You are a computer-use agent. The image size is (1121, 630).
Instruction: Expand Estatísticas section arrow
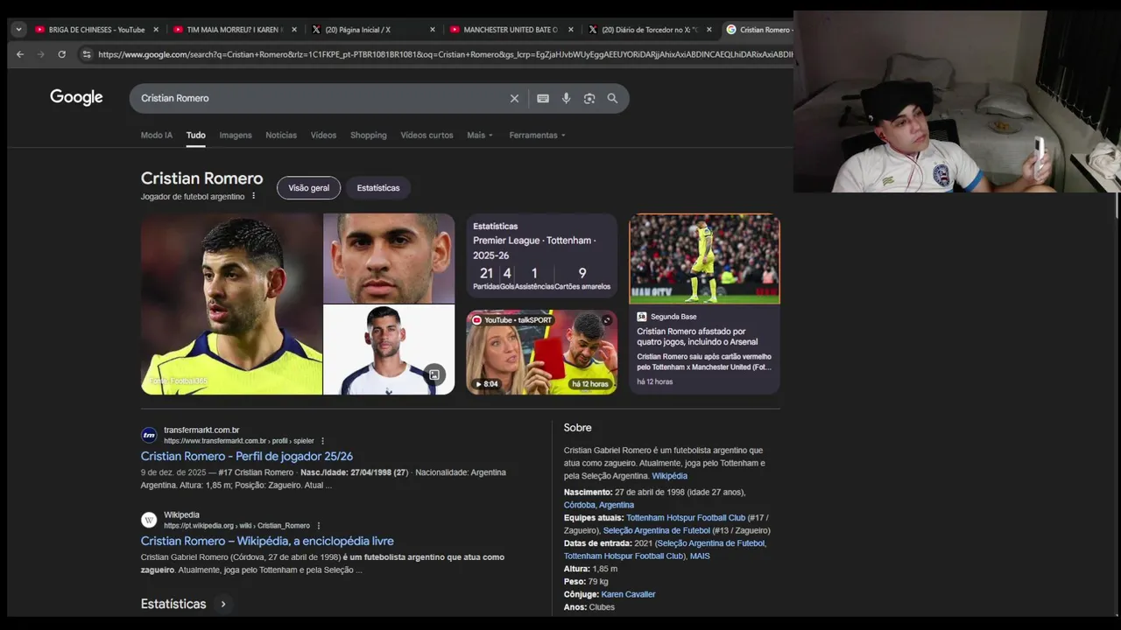223,604
